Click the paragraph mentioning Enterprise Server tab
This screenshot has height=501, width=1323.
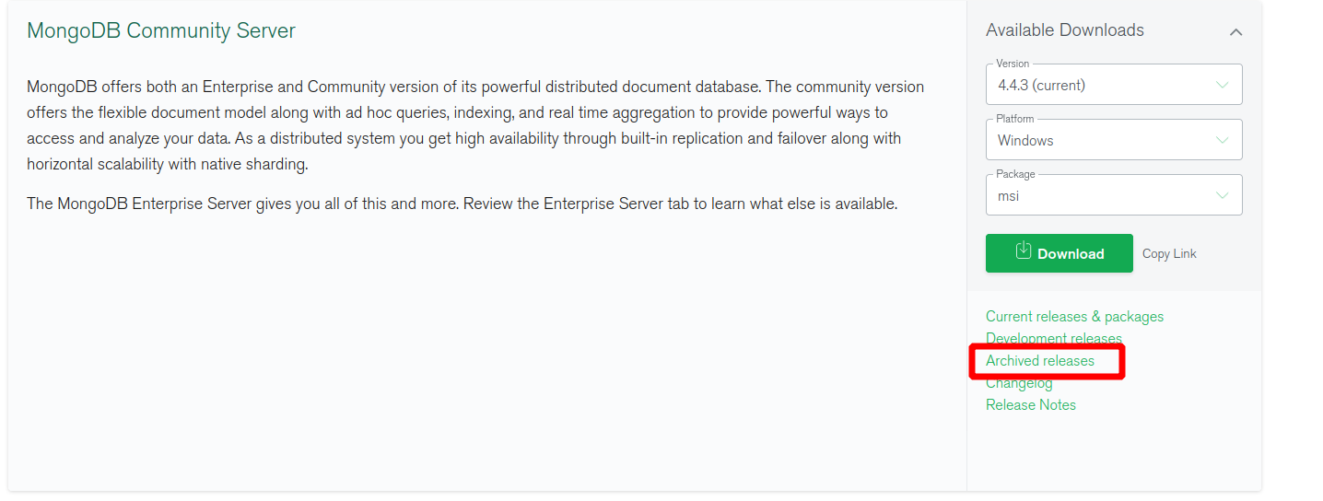point(462,204)
